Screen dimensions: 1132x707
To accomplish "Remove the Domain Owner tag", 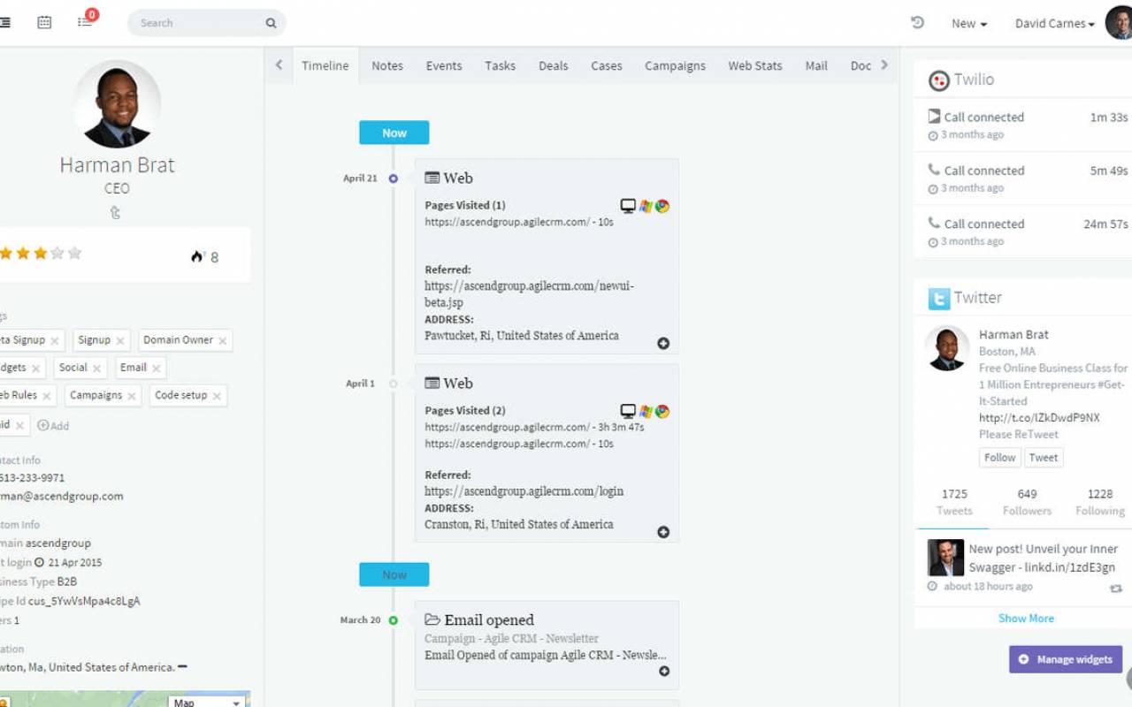I will (223, 340).
